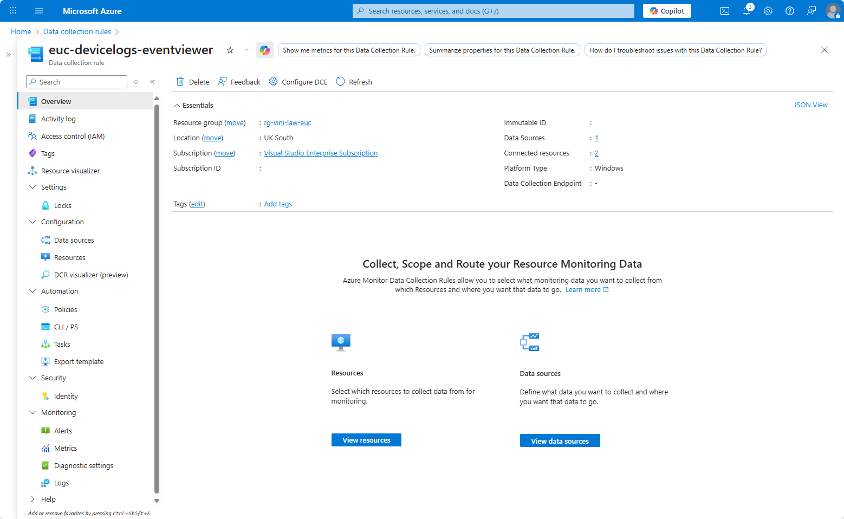Open the Copilot icon beside the title
This screenshot has height=519, width=844.
click(x=264, y=50)
